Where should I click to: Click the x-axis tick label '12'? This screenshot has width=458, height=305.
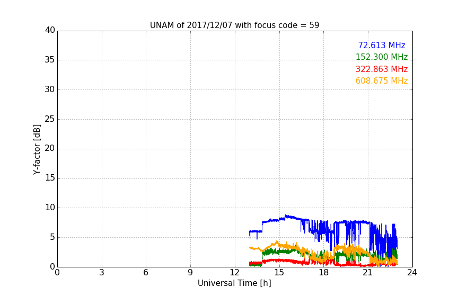pyautogui.click(x=234, y=273)
